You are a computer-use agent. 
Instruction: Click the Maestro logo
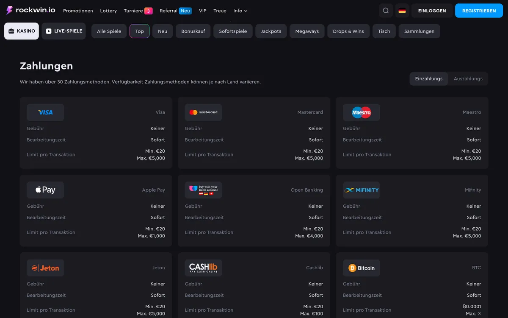coord(362,112)
